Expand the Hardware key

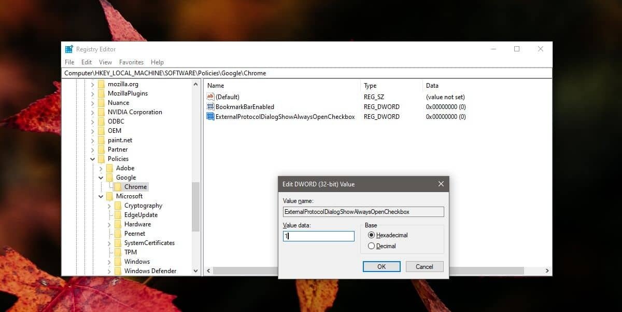click(x=109, y=224)
